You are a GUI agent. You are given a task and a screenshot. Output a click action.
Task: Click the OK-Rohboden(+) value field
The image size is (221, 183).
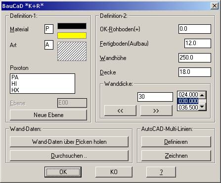click(195, 29)
